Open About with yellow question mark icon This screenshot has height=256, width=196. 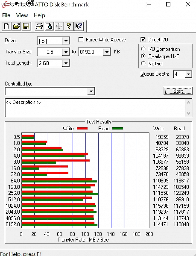point(69,26)
